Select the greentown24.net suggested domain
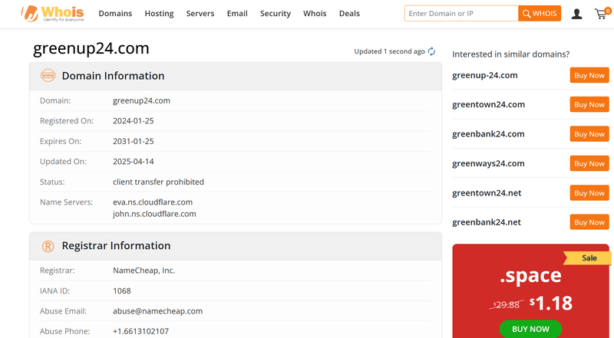 [487, 193]
